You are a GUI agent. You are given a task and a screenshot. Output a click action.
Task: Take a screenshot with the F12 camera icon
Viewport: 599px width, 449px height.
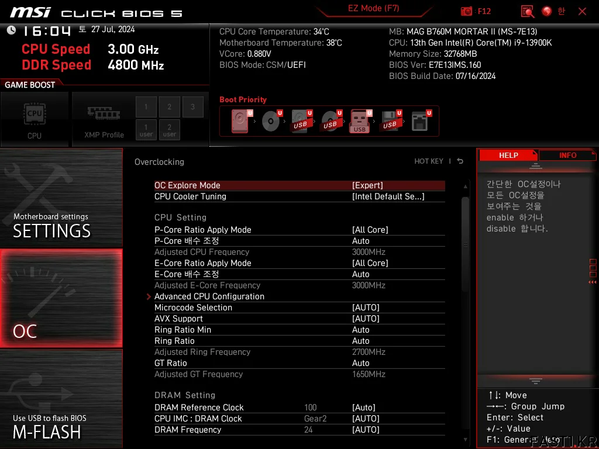coord(466,11)
